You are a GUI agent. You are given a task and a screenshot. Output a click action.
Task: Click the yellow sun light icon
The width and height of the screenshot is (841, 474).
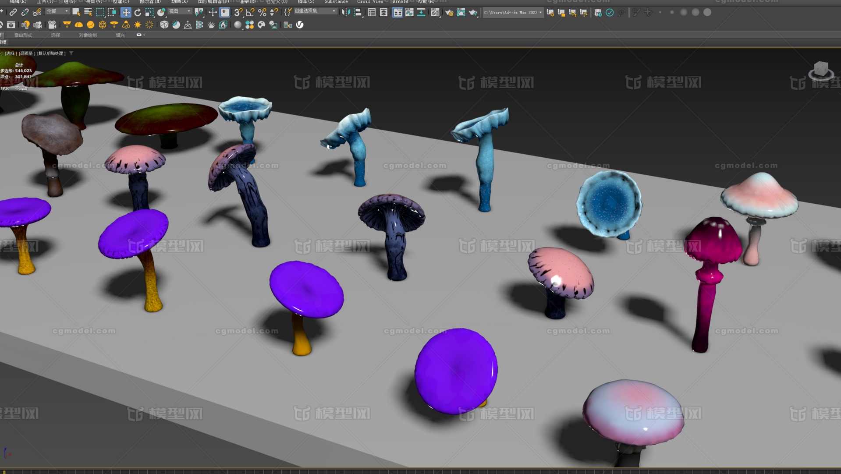[x=138, y=25]
